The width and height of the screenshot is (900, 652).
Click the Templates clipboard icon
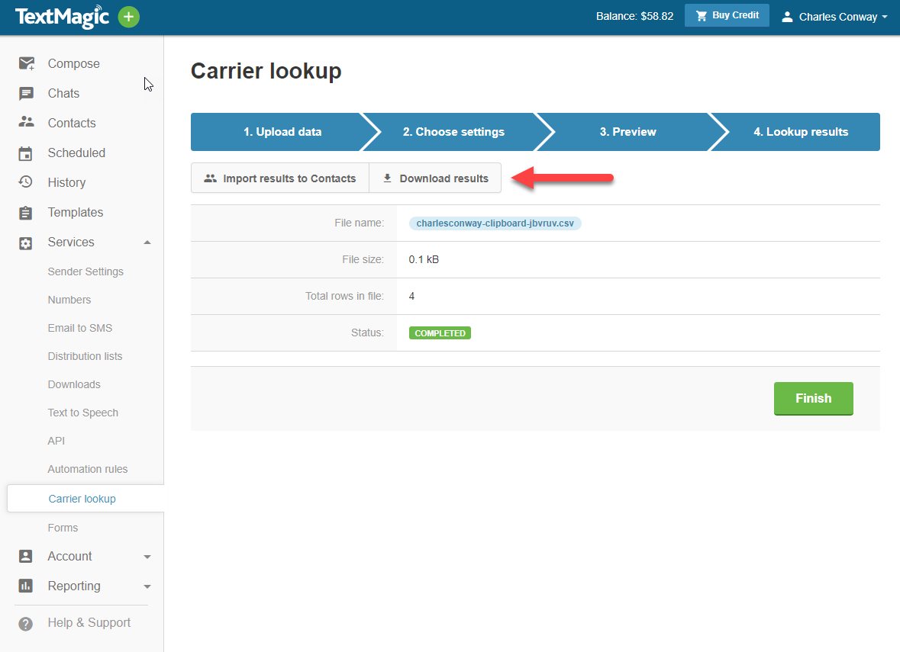pyautogui.click(x=27, y=213)
